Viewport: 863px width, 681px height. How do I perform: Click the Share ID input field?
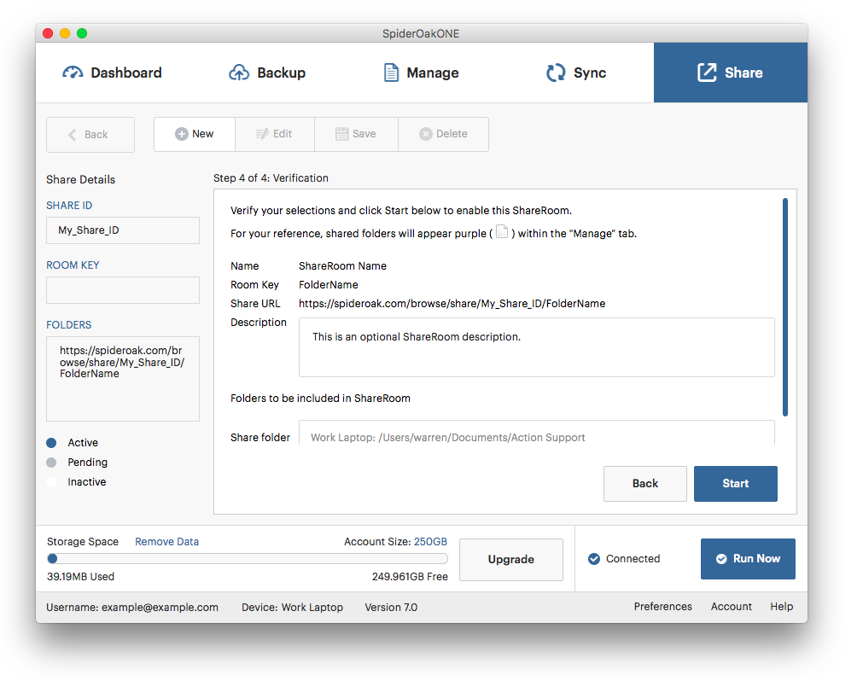click(123, 230)
